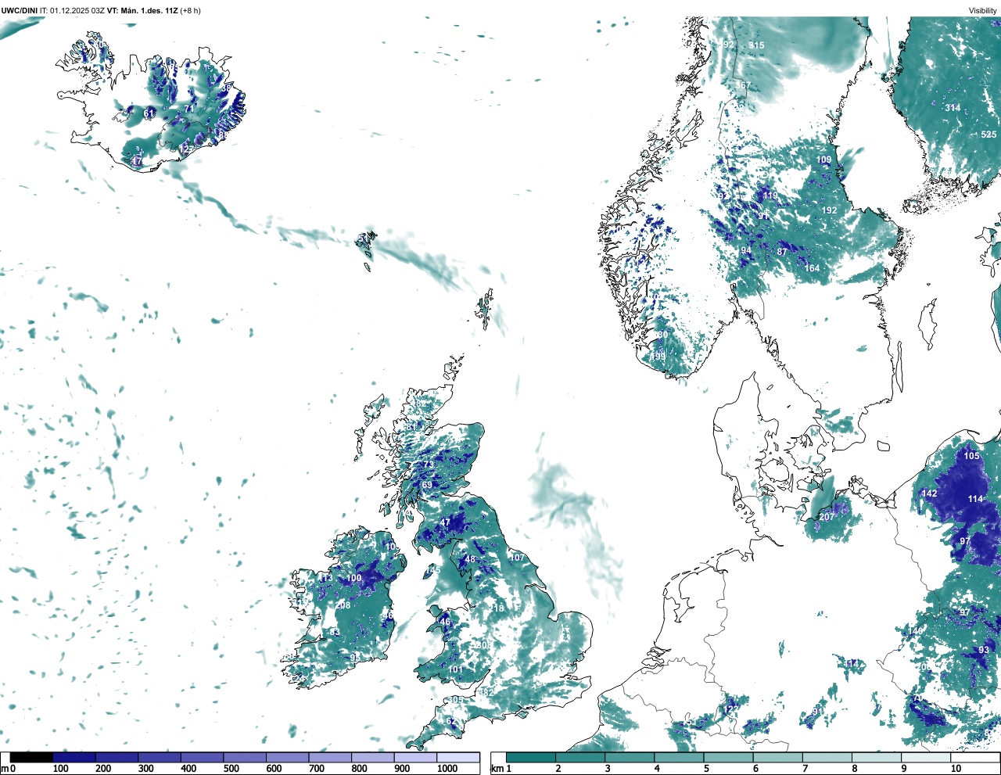Click the '315' value in northern Norway

click(755, 45)
